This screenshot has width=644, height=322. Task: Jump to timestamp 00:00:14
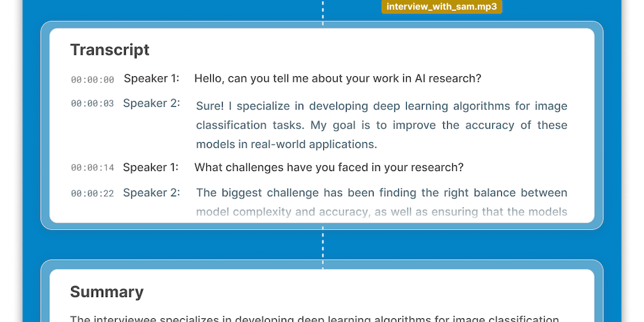(92, 168)
